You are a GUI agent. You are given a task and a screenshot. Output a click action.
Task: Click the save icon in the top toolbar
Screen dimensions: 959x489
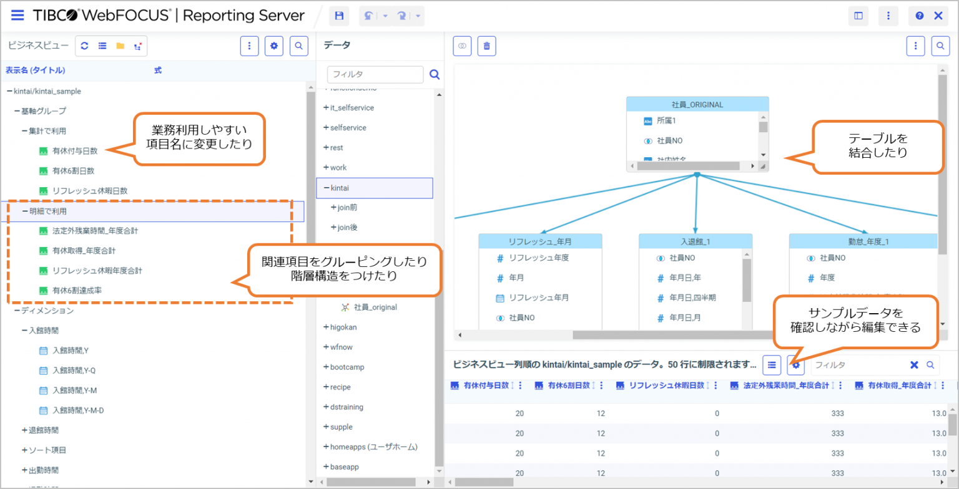point(340,16)
